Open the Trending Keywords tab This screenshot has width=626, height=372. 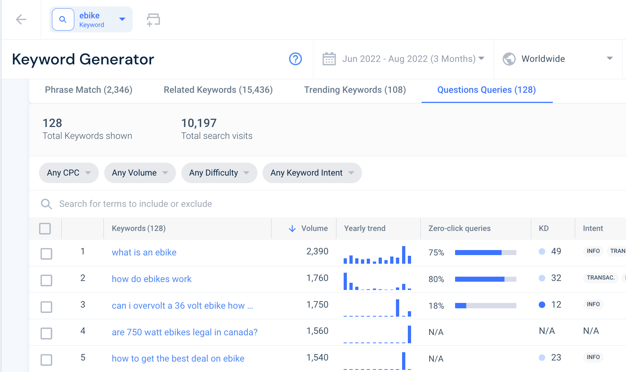pos(355,90)
